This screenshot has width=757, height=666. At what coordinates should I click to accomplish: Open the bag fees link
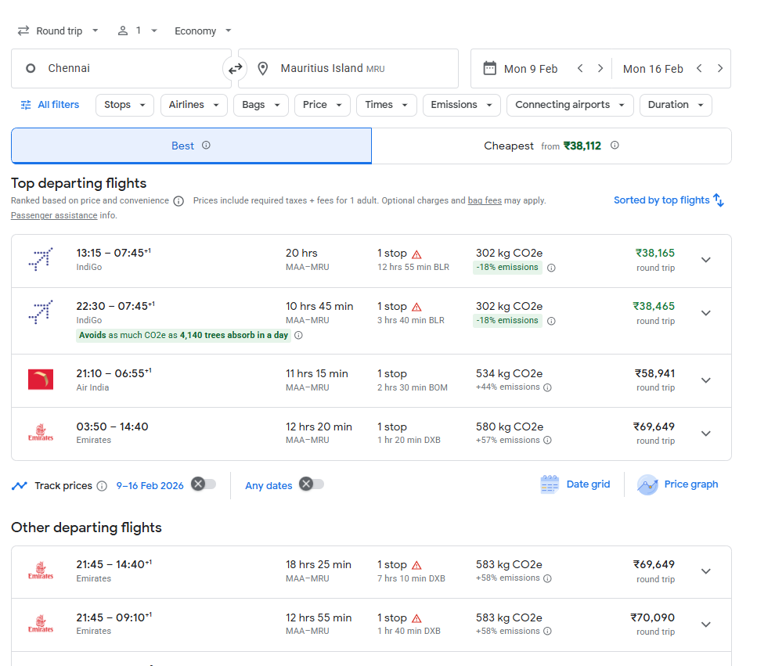[485, 200]
